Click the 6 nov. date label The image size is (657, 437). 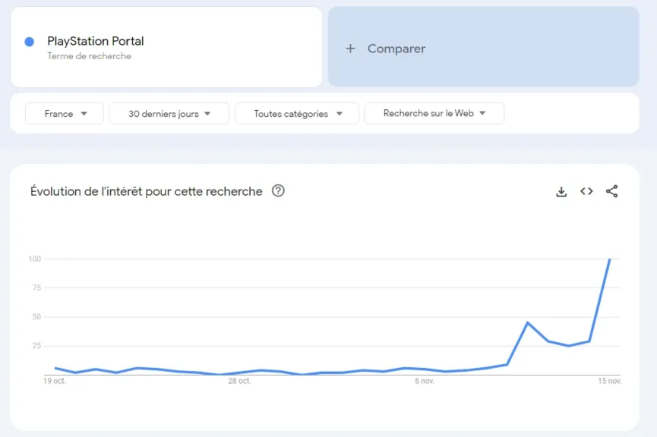tap(425, 381)
